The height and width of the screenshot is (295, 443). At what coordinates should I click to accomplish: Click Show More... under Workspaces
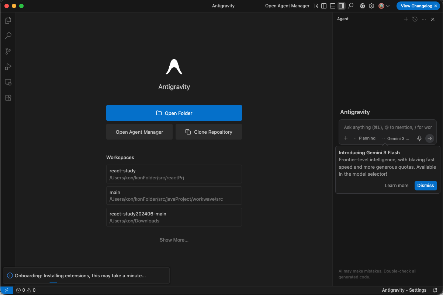pyautogui.click(x=174, y=240)
